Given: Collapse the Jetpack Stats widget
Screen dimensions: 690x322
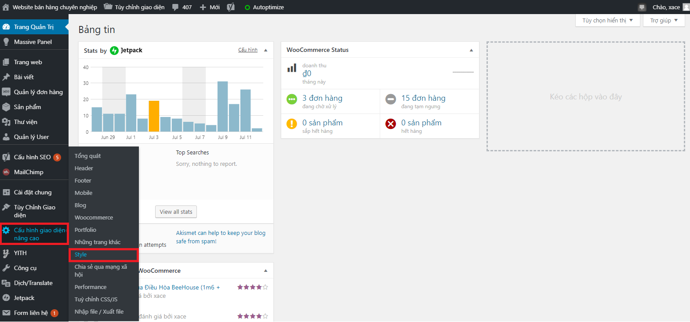Looking at the screenshot, I should (265, 50).
